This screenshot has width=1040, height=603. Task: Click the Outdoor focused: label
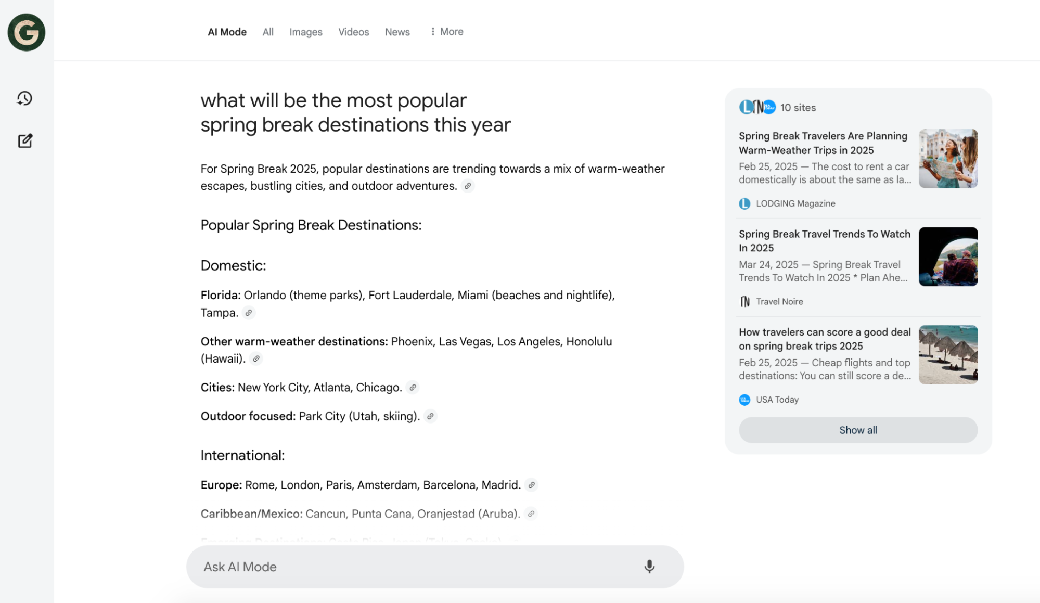248,416
